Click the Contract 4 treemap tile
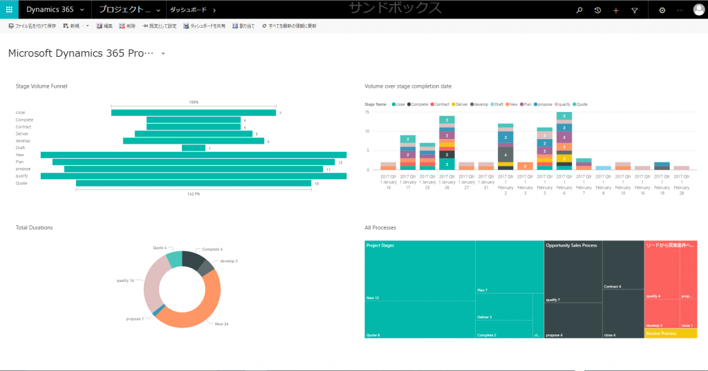The width and height of the screenshot is (708, 371). click(623, 265)
